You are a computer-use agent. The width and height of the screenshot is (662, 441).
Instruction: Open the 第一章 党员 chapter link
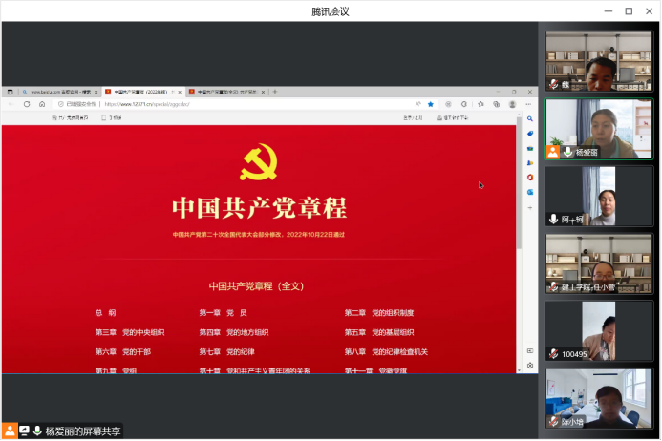point(224,313)
